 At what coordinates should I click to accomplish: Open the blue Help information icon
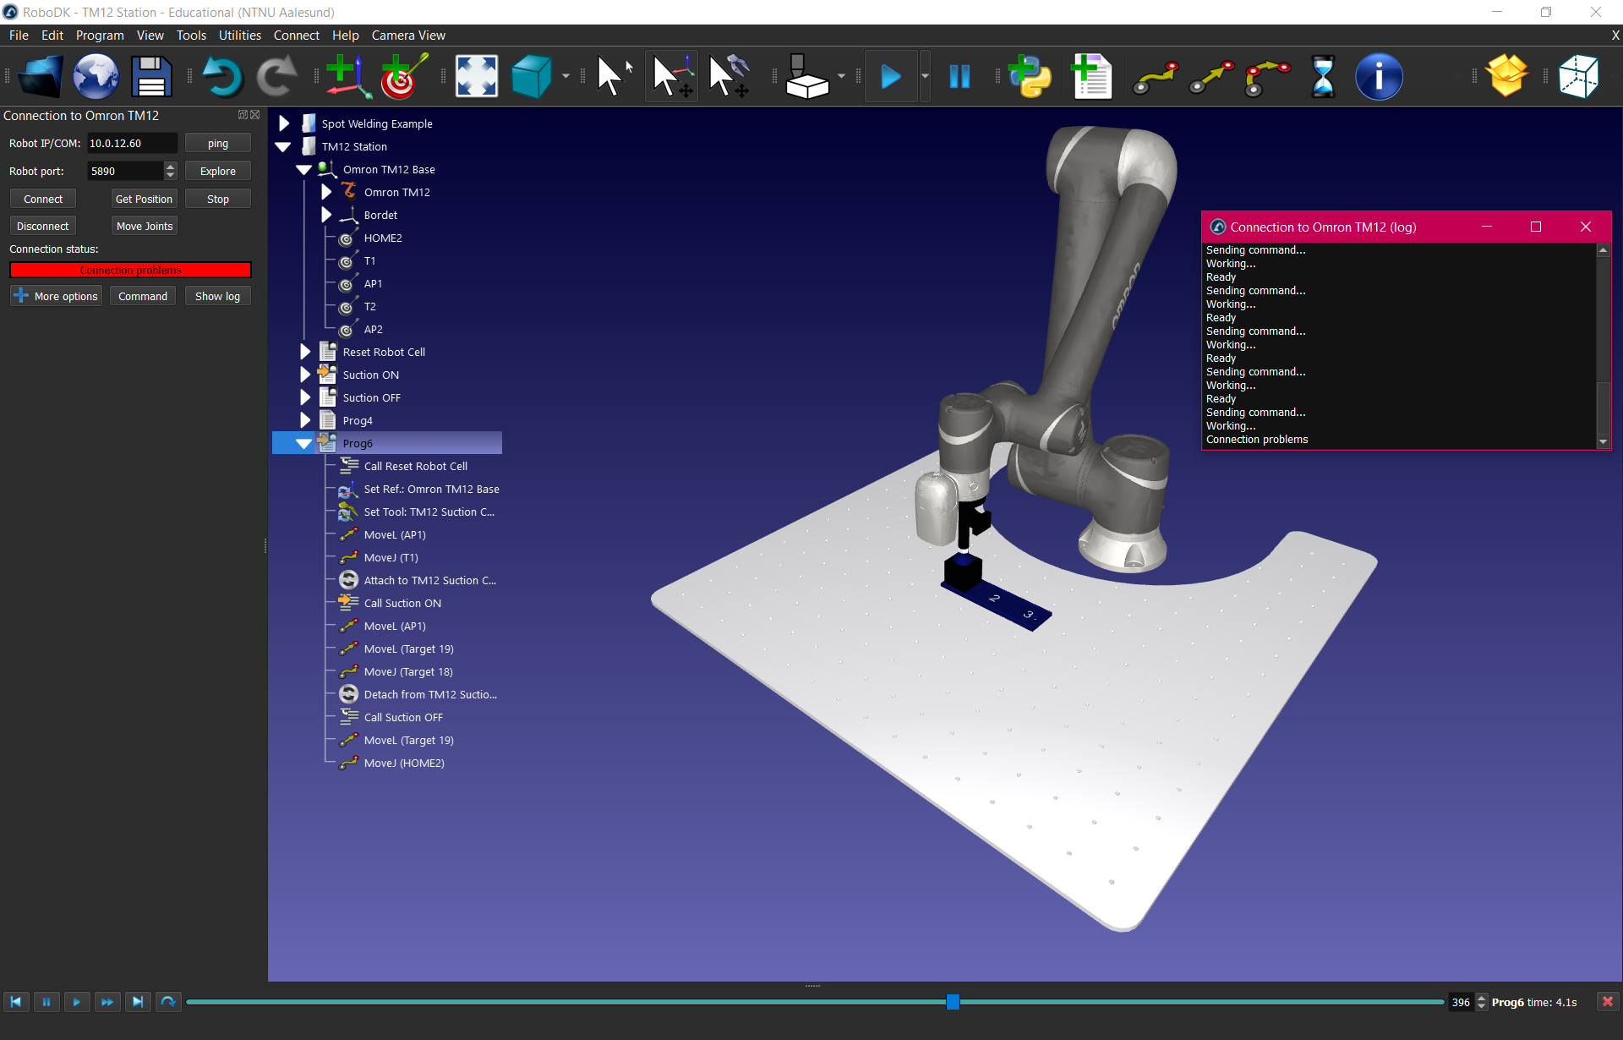(x=1378, y=76)
